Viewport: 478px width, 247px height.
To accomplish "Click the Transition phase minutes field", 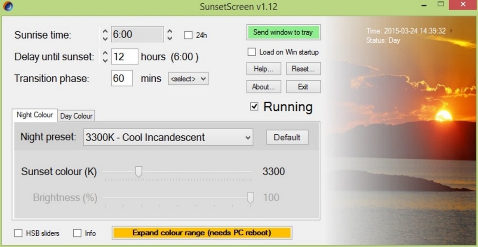I will tap(122, 78).
